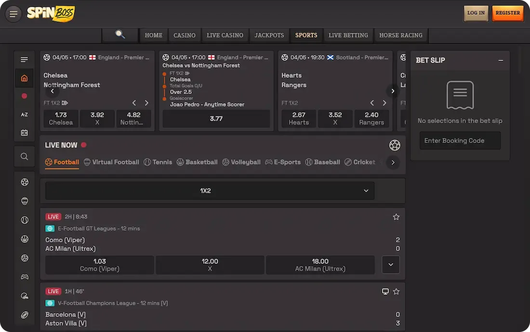Bet on Nottingham at 4.82 odds
The width and height of the screenshot is (530, 332).
pyautogui.click(x=133, y=118)
